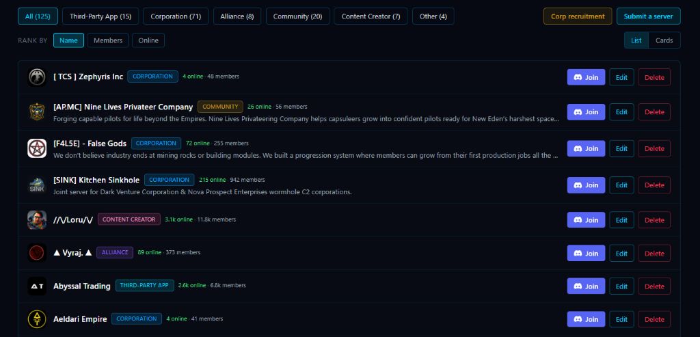Click '11.8k members' count
Image resolution: width=700 pixels, height=337 pixels.
point(217,219)
